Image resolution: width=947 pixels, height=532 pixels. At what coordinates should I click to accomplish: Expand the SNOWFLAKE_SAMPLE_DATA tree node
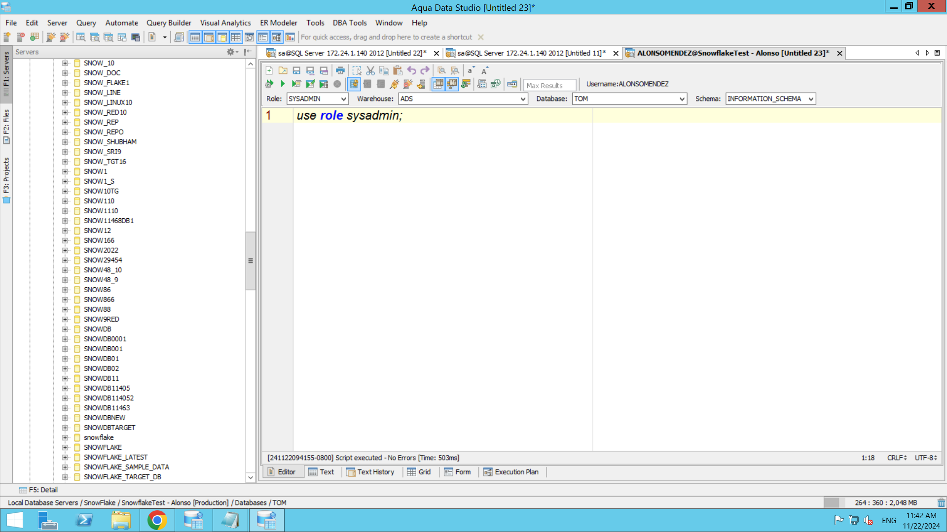(x=65, y=467)
